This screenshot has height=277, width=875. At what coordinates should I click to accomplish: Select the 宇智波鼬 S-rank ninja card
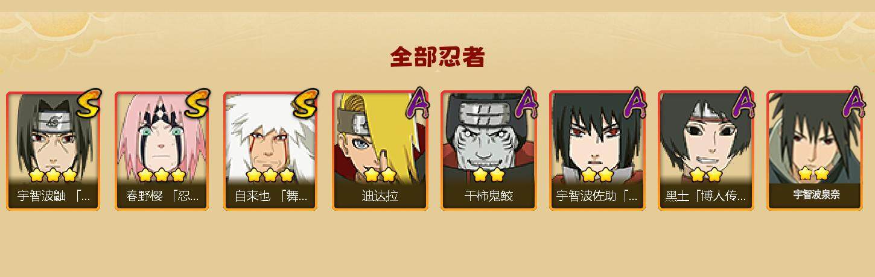pos(53,151)
